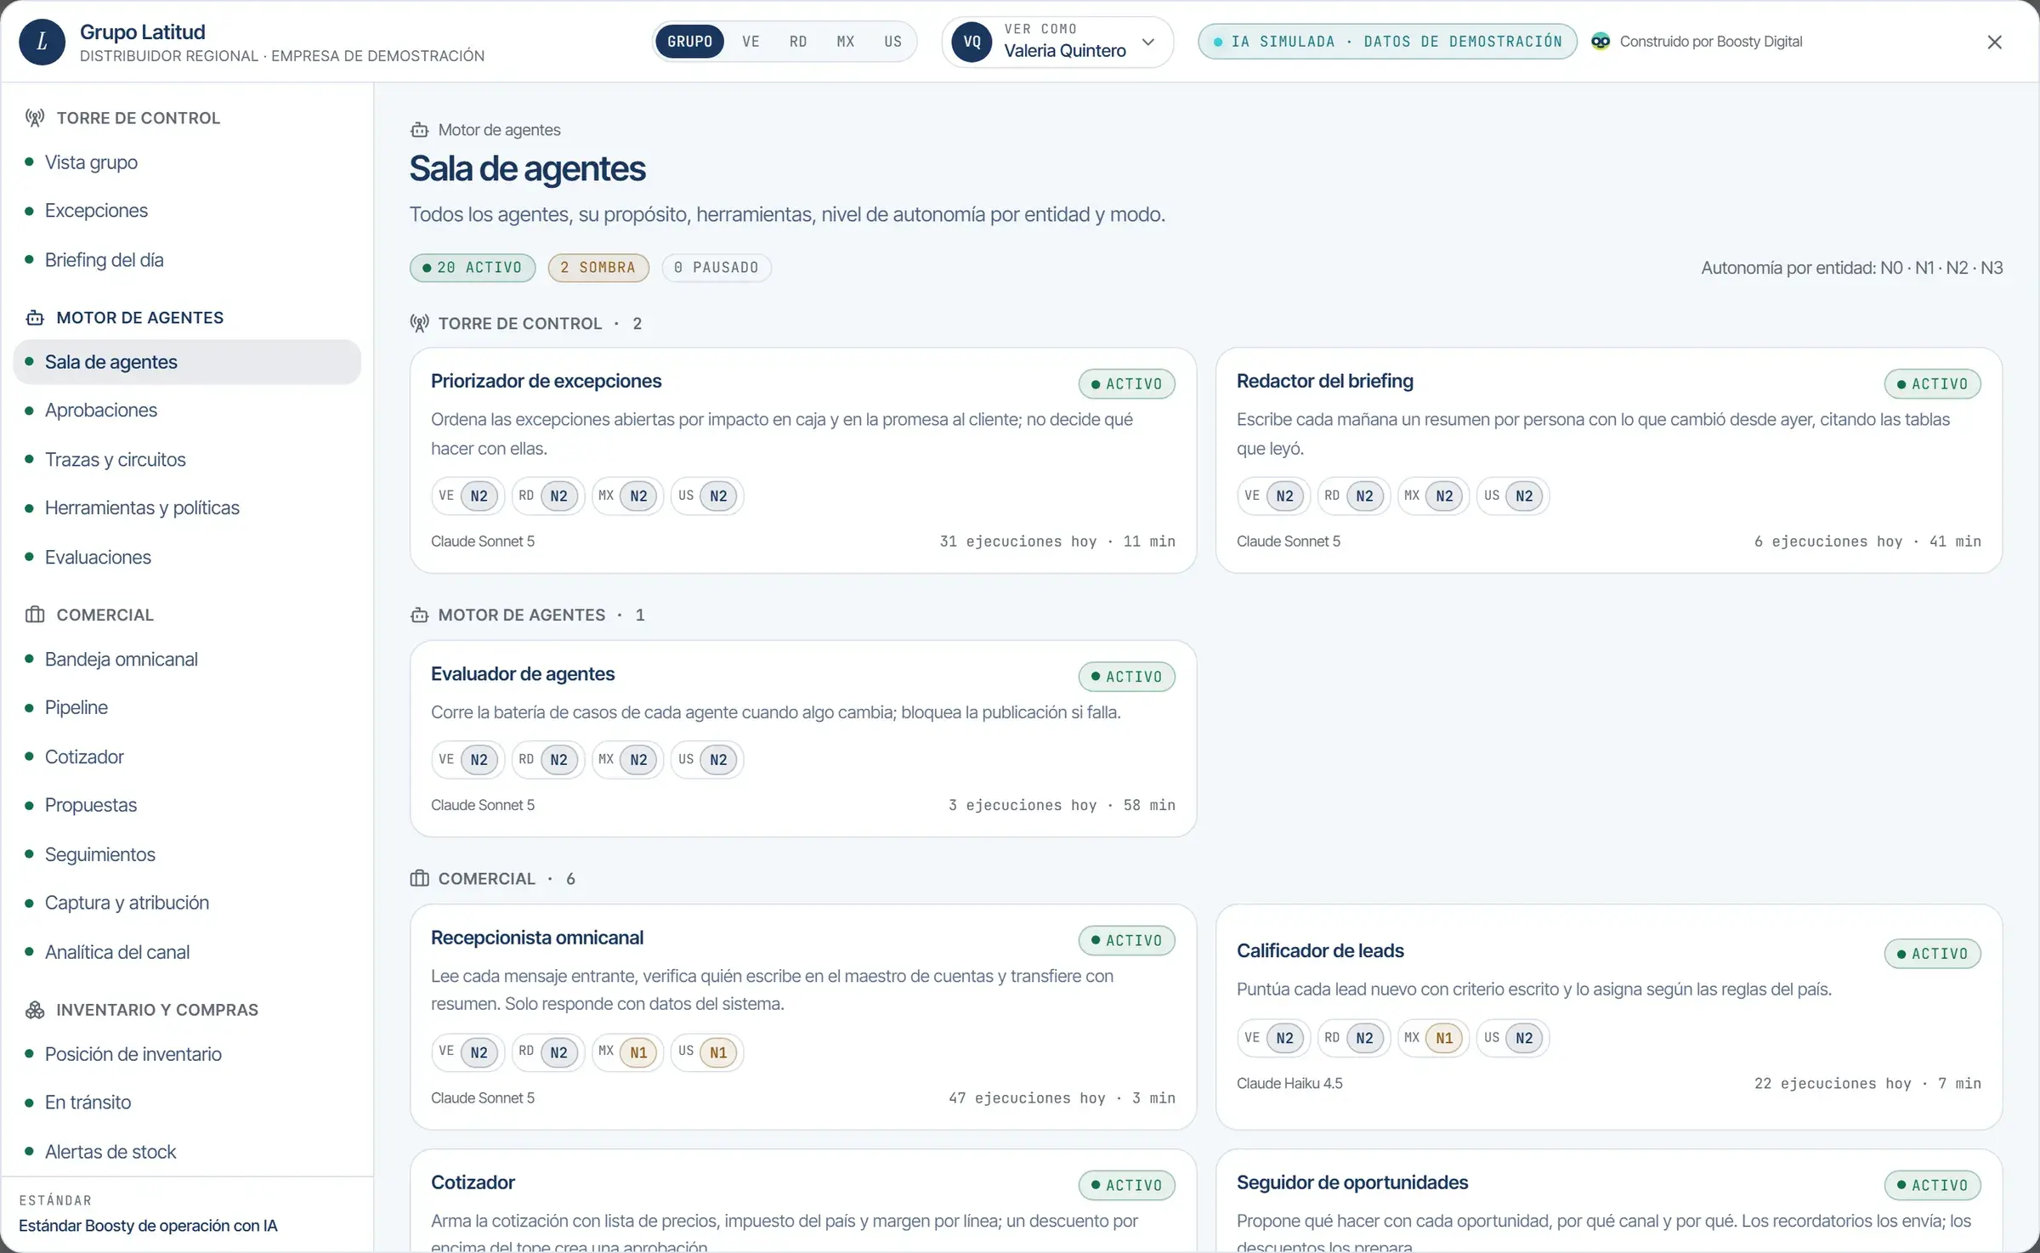Open the Priorizador de excepciones agent card
The height and width of the screenshot is (1253, 2040).
(x=803, y=460)
